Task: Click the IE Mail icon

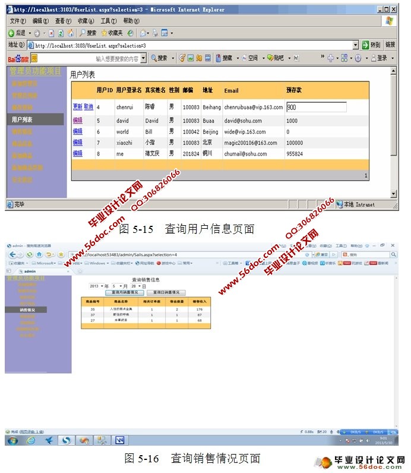Action: point(143,33)
